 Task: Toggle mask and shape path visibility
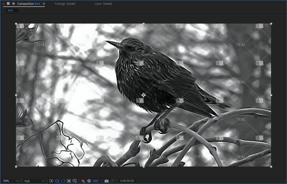coord(63,181)
